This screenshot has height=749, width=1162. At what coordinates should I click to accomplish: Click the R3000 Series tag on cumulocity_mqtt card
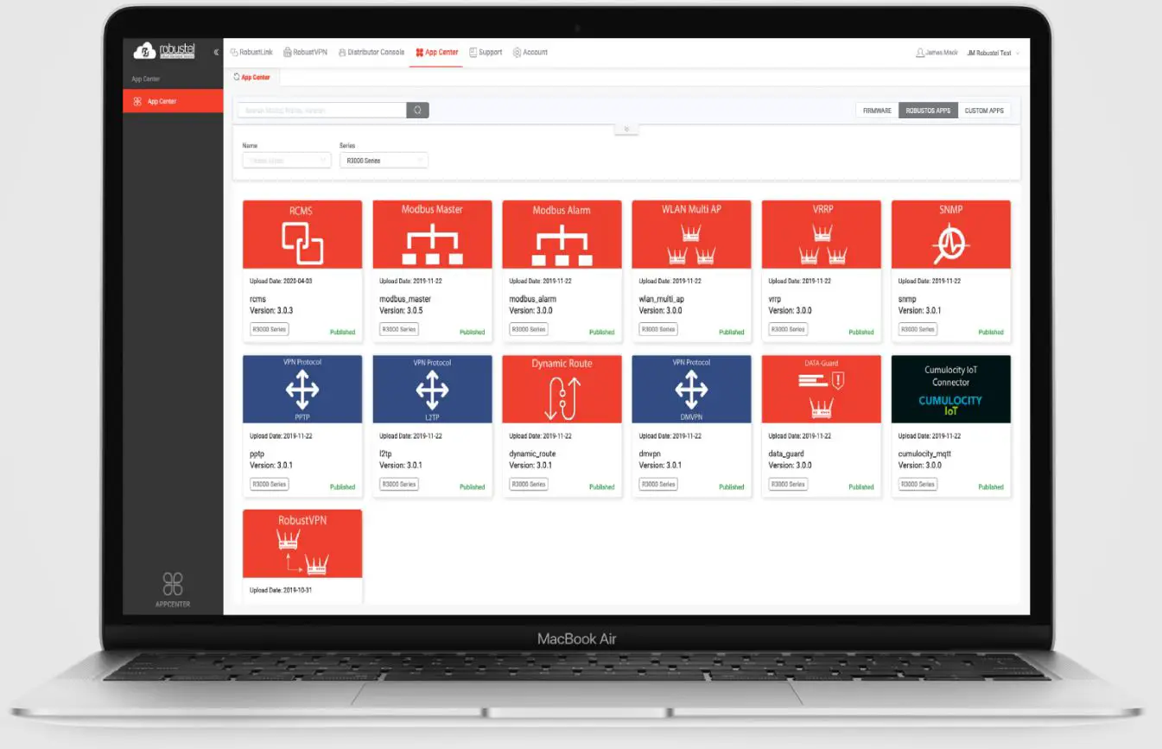(x=917, y=484)
